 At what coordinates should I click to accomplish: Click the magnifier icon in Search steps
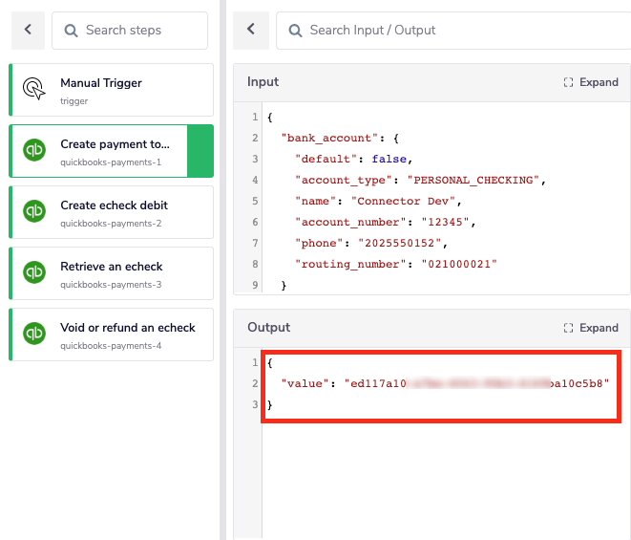(x=71, y=31)
